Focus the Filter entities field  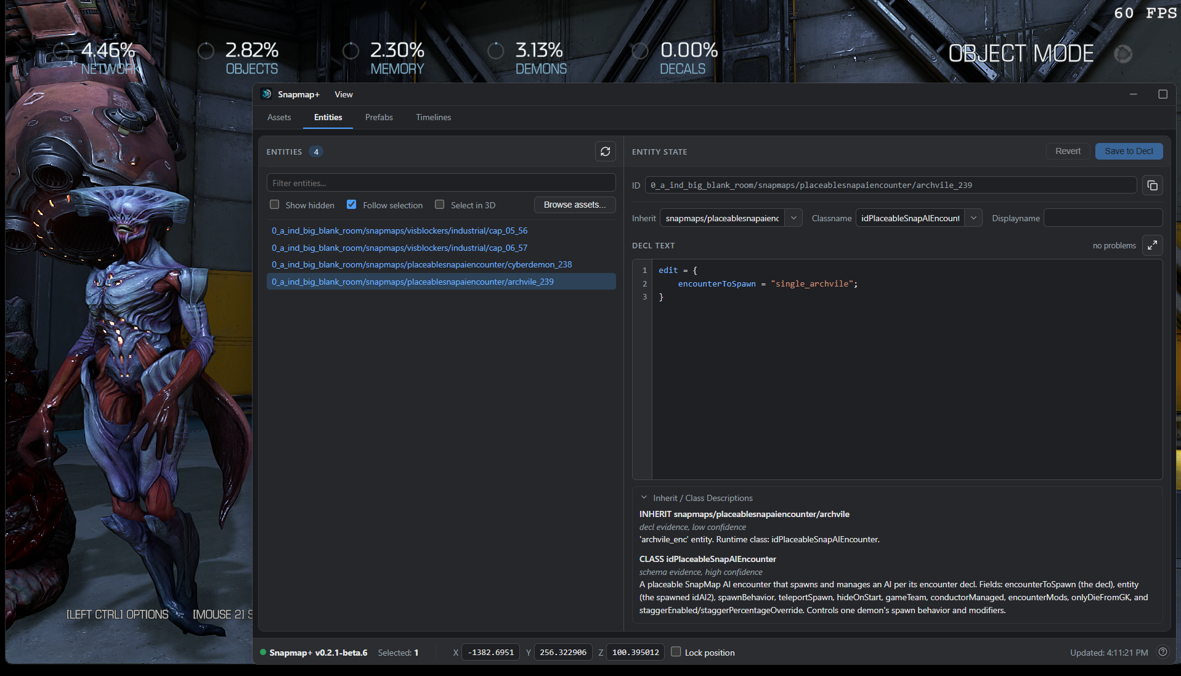pos(441,183)
